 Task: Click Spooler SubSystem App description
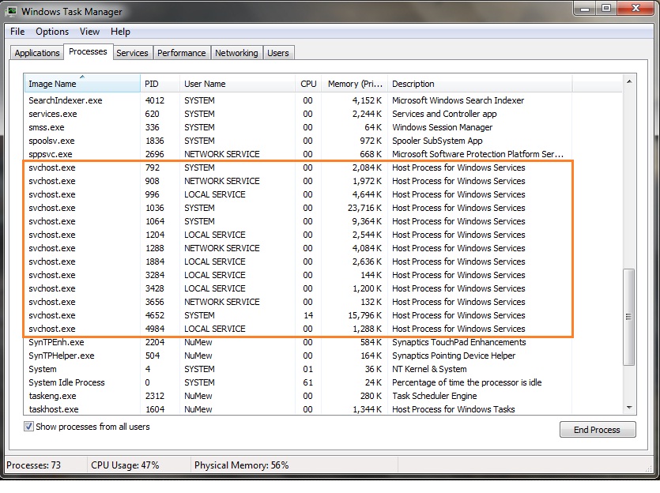(437, 141)
